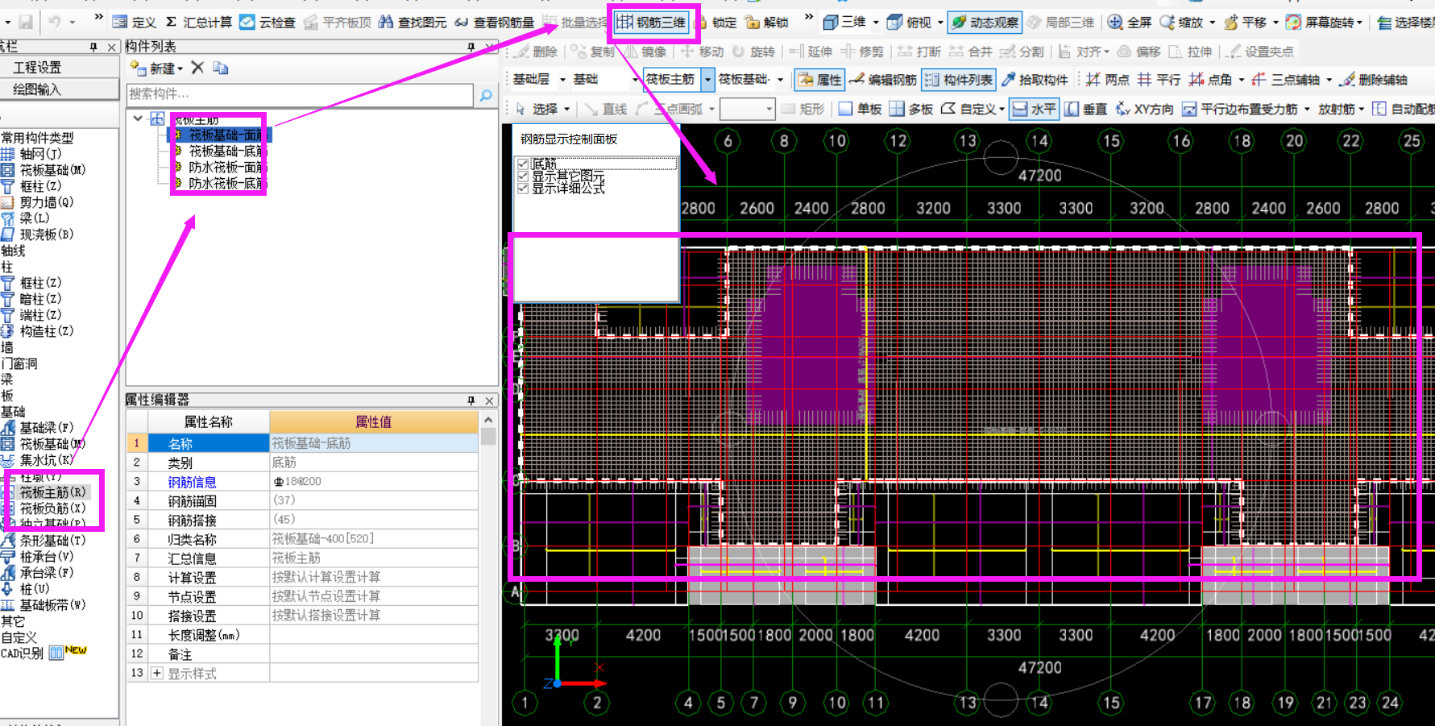Pin the 属性编辑器 panel
The width and height of the screenshot is (1435, 726).
pyautogui.click(x=471, y=400)
